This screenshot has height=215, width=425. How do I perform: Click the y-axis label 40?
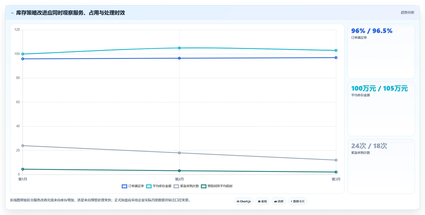pyautogui.click(x=18, y=126)
